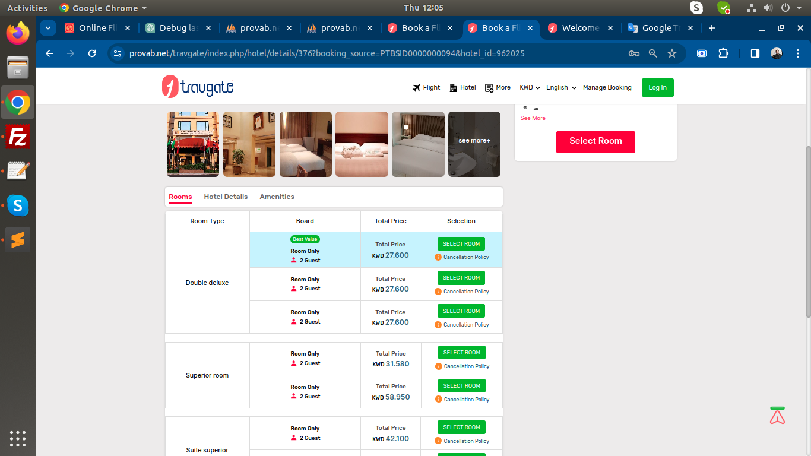The image size is (811, 456).
Task: Reload the page in Chrome
Action: 92,53
